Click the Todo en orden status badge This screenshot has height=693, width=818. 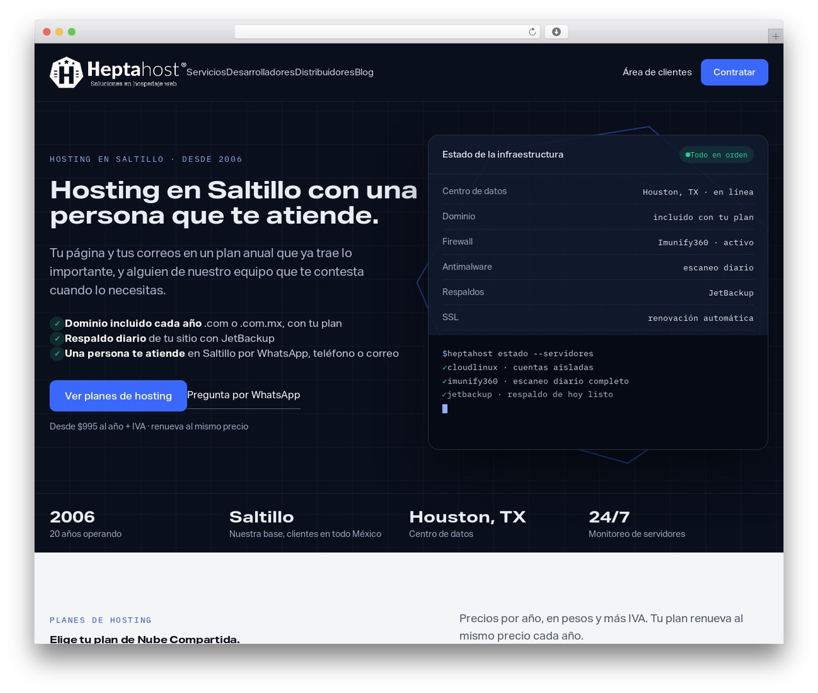716,155
